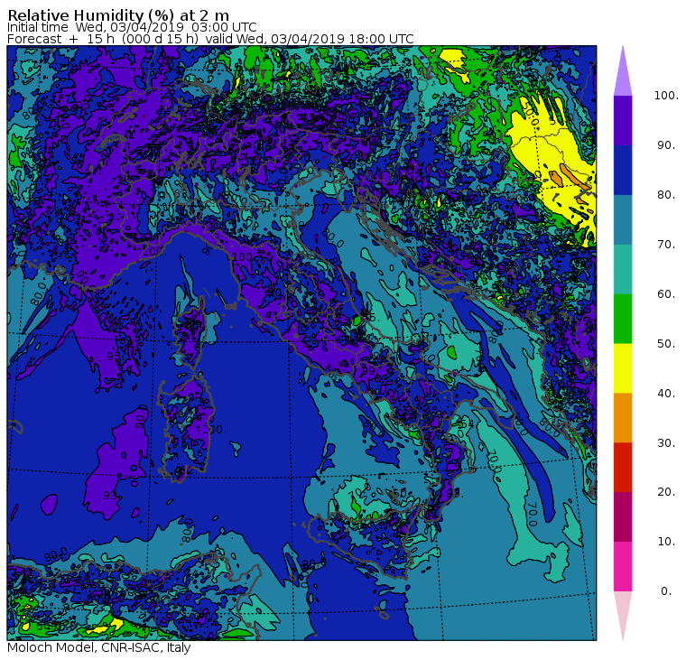This screenshot has width=686, height=660.
Task: Click the 40-50 yellow legend swatch
Action: click(623, 368)
